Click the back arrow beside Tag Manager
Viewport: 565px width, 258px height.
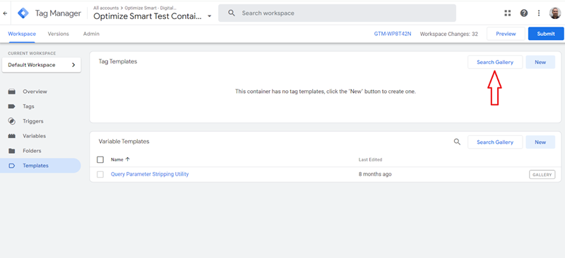point(5,13)
